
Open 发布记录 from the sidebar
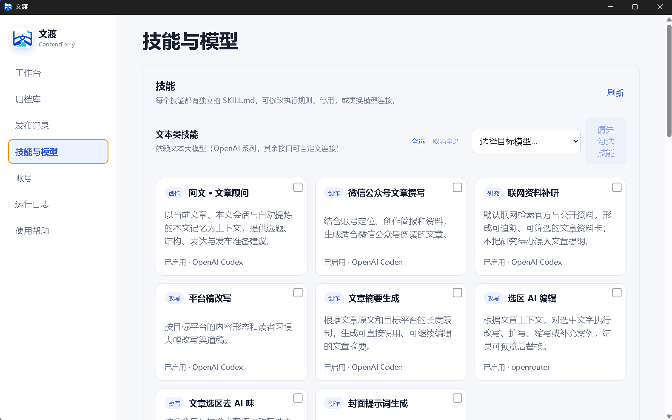point(58,126)
